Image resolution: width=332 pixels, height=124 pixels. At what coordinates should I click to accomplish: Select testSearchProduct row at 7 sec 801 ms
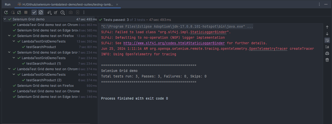click(50, 47)
